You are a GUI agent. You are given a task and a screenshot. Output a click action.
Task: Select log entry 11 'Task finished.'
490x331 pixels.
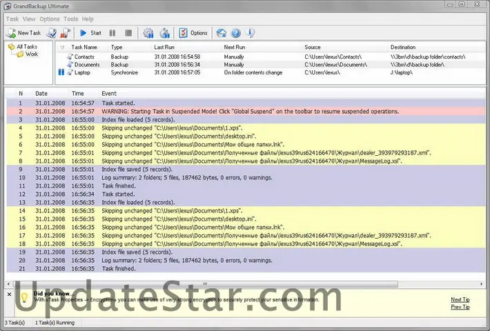(246, 185)
